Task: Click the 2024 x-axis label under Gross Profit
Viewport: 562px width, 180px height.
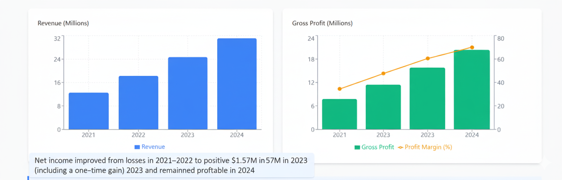Action: (x=472, y=135)
